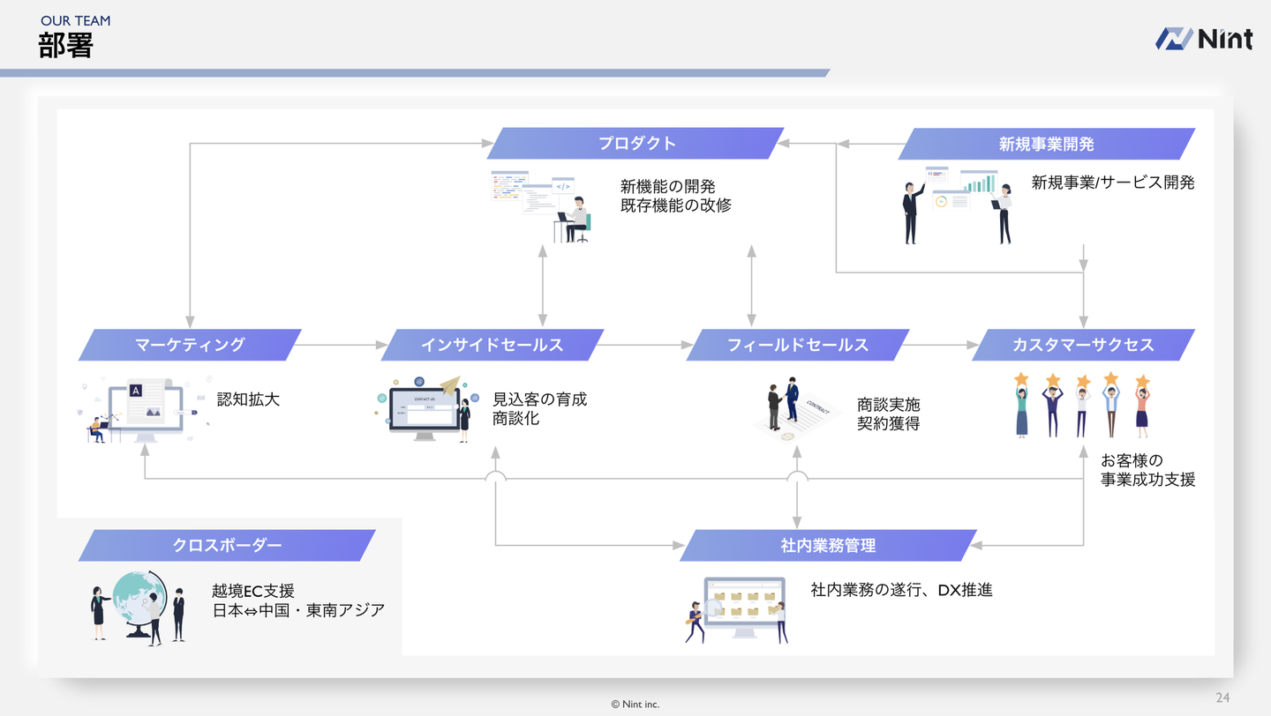Click the 新規事業/サービス開発 text
Image resolution: width=1271 pixels, height=716 pixels.
(1113, 183)
